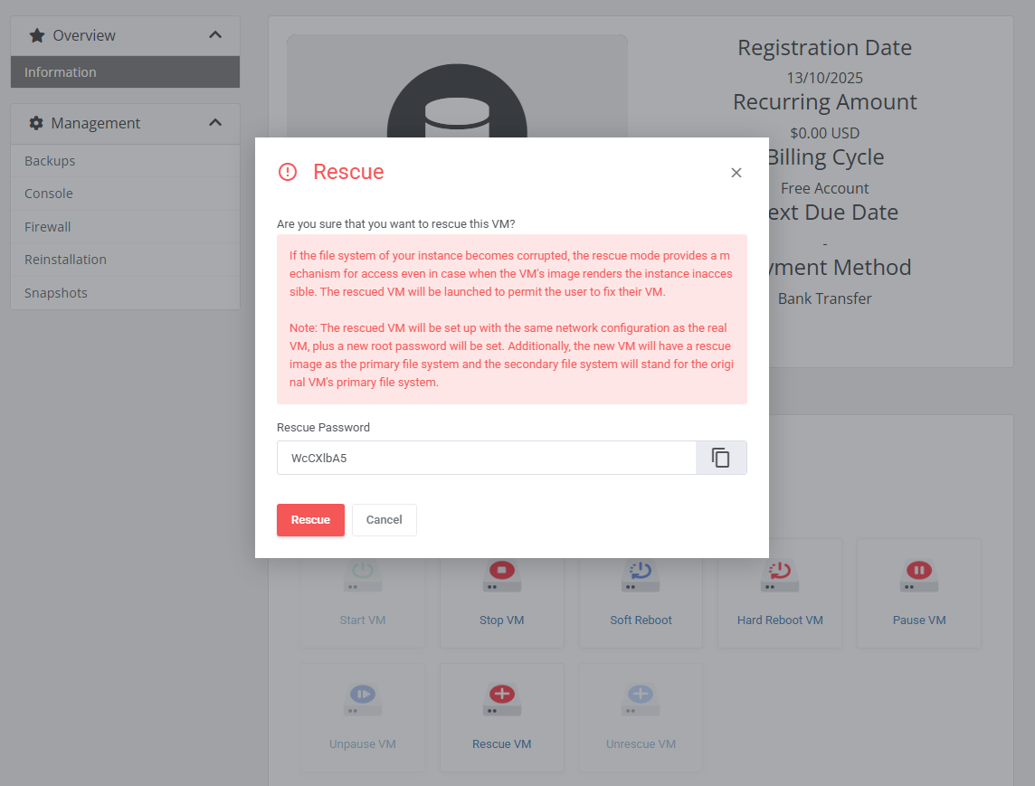
Task: Navigate to Firewall settings
Action: 46,226
